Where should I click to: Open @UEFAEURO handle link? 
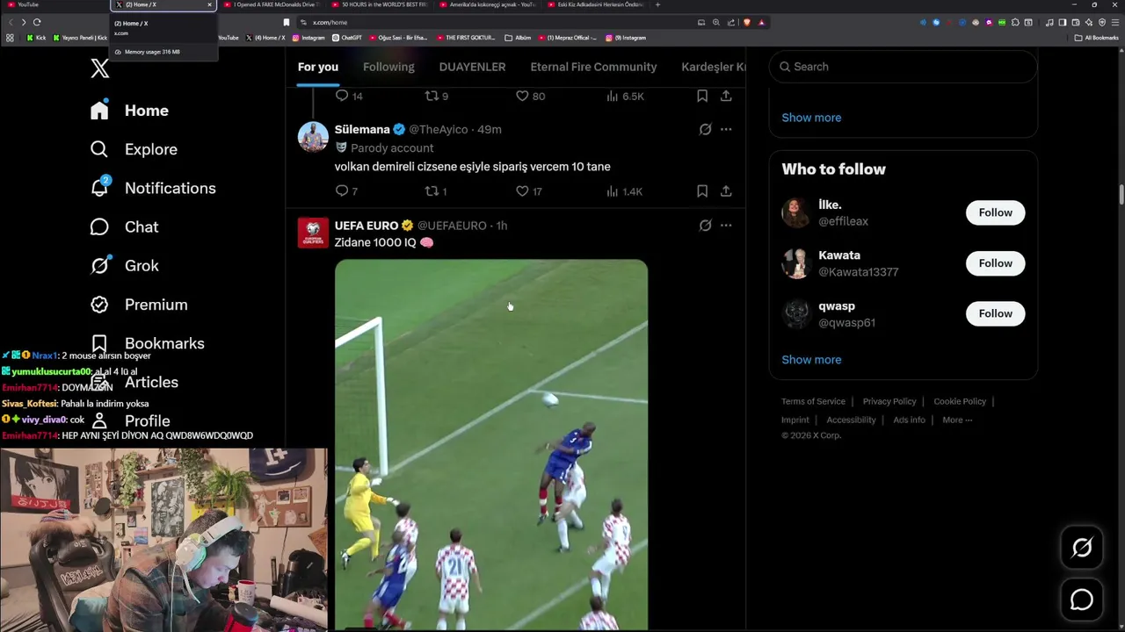pos(452,226)
